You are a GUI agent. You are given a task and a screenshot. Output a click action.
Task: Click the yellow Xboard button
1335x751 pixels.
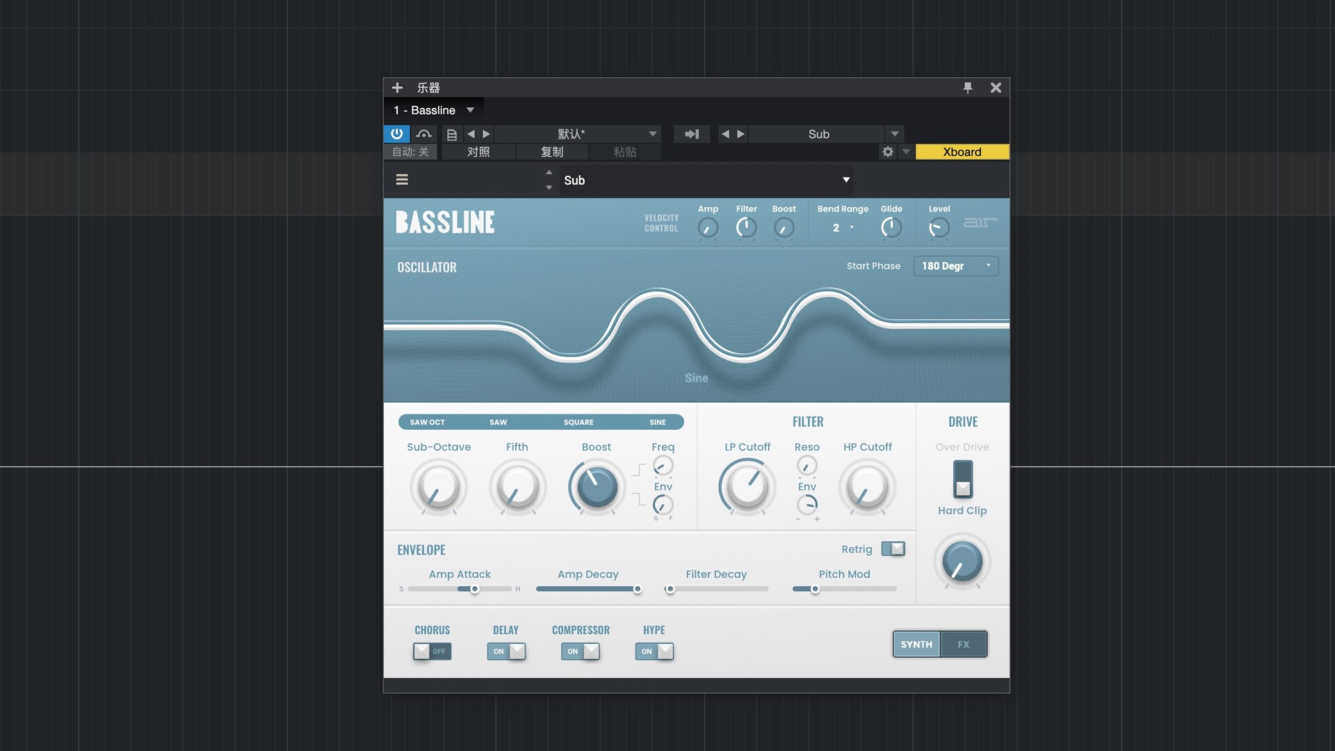[962, 152]
